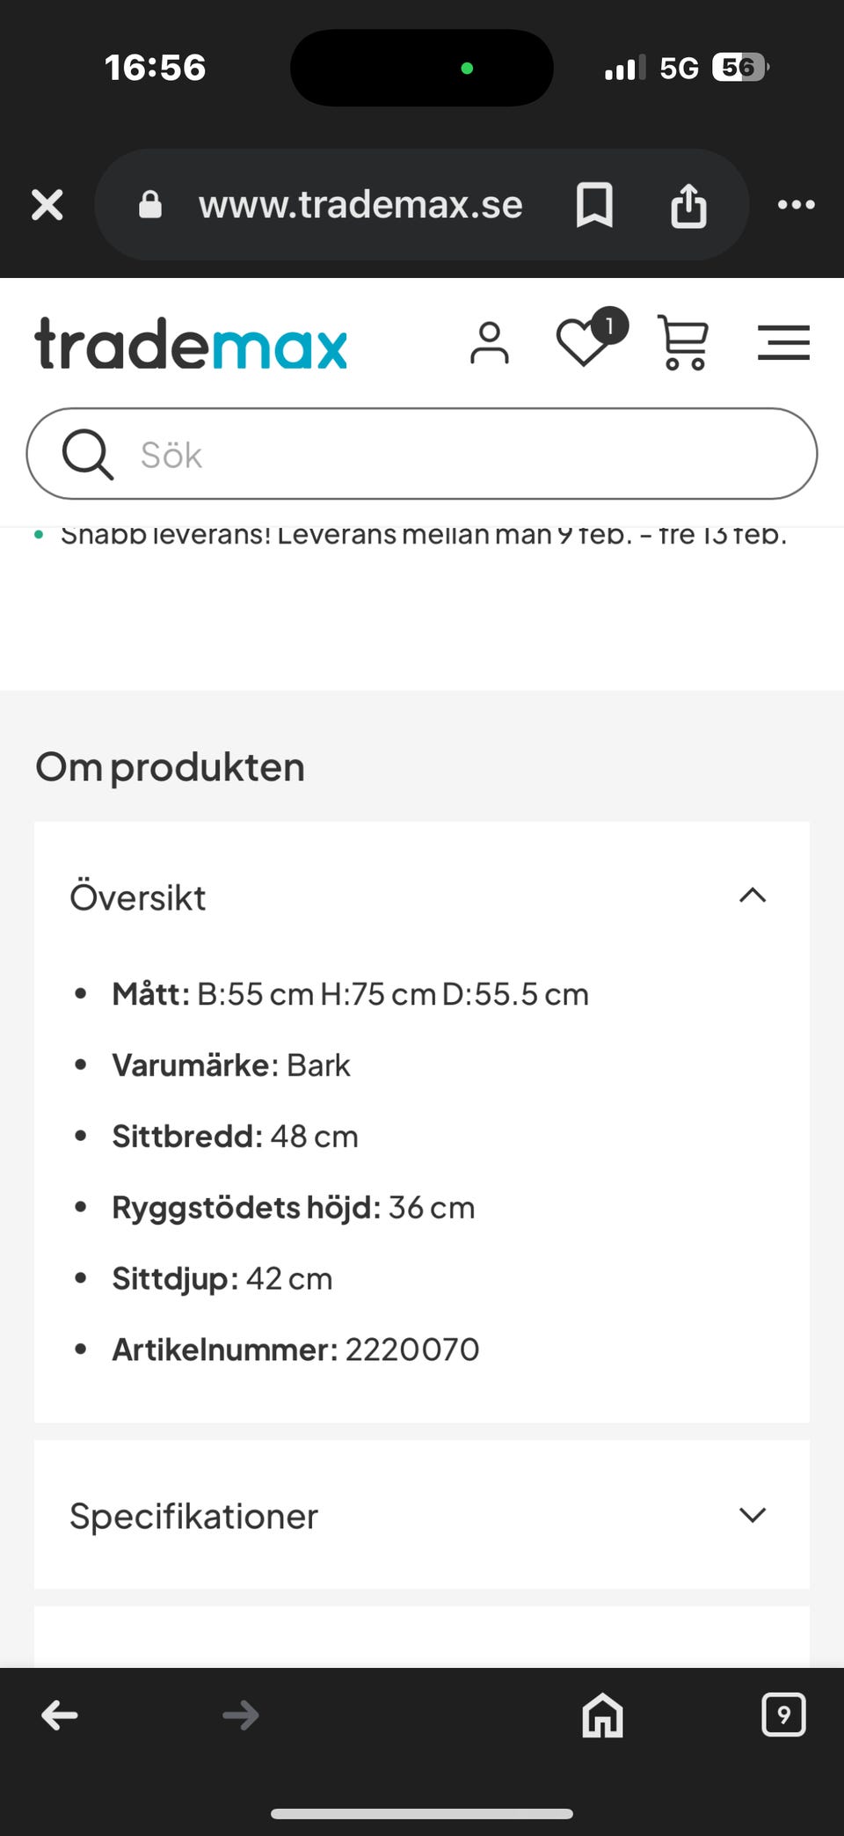Screen dimensions: 844x1836
Task: Collapse the Översikt section chevron
Action: point(753,896)
